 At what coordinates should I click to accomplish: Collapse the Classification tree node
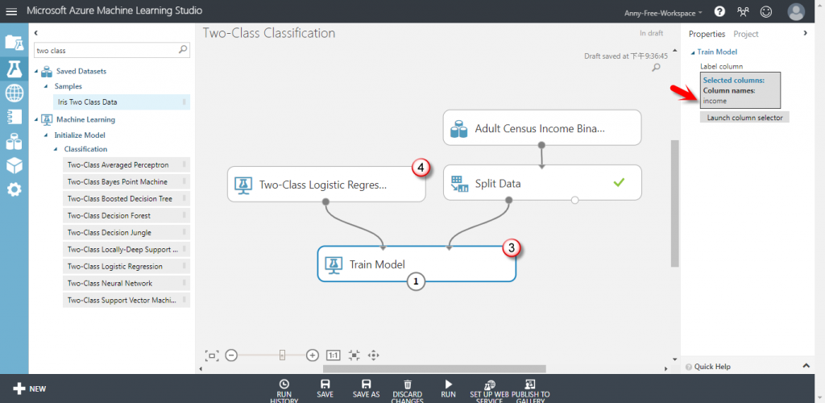pyautogui.click(x=56, y=149)
